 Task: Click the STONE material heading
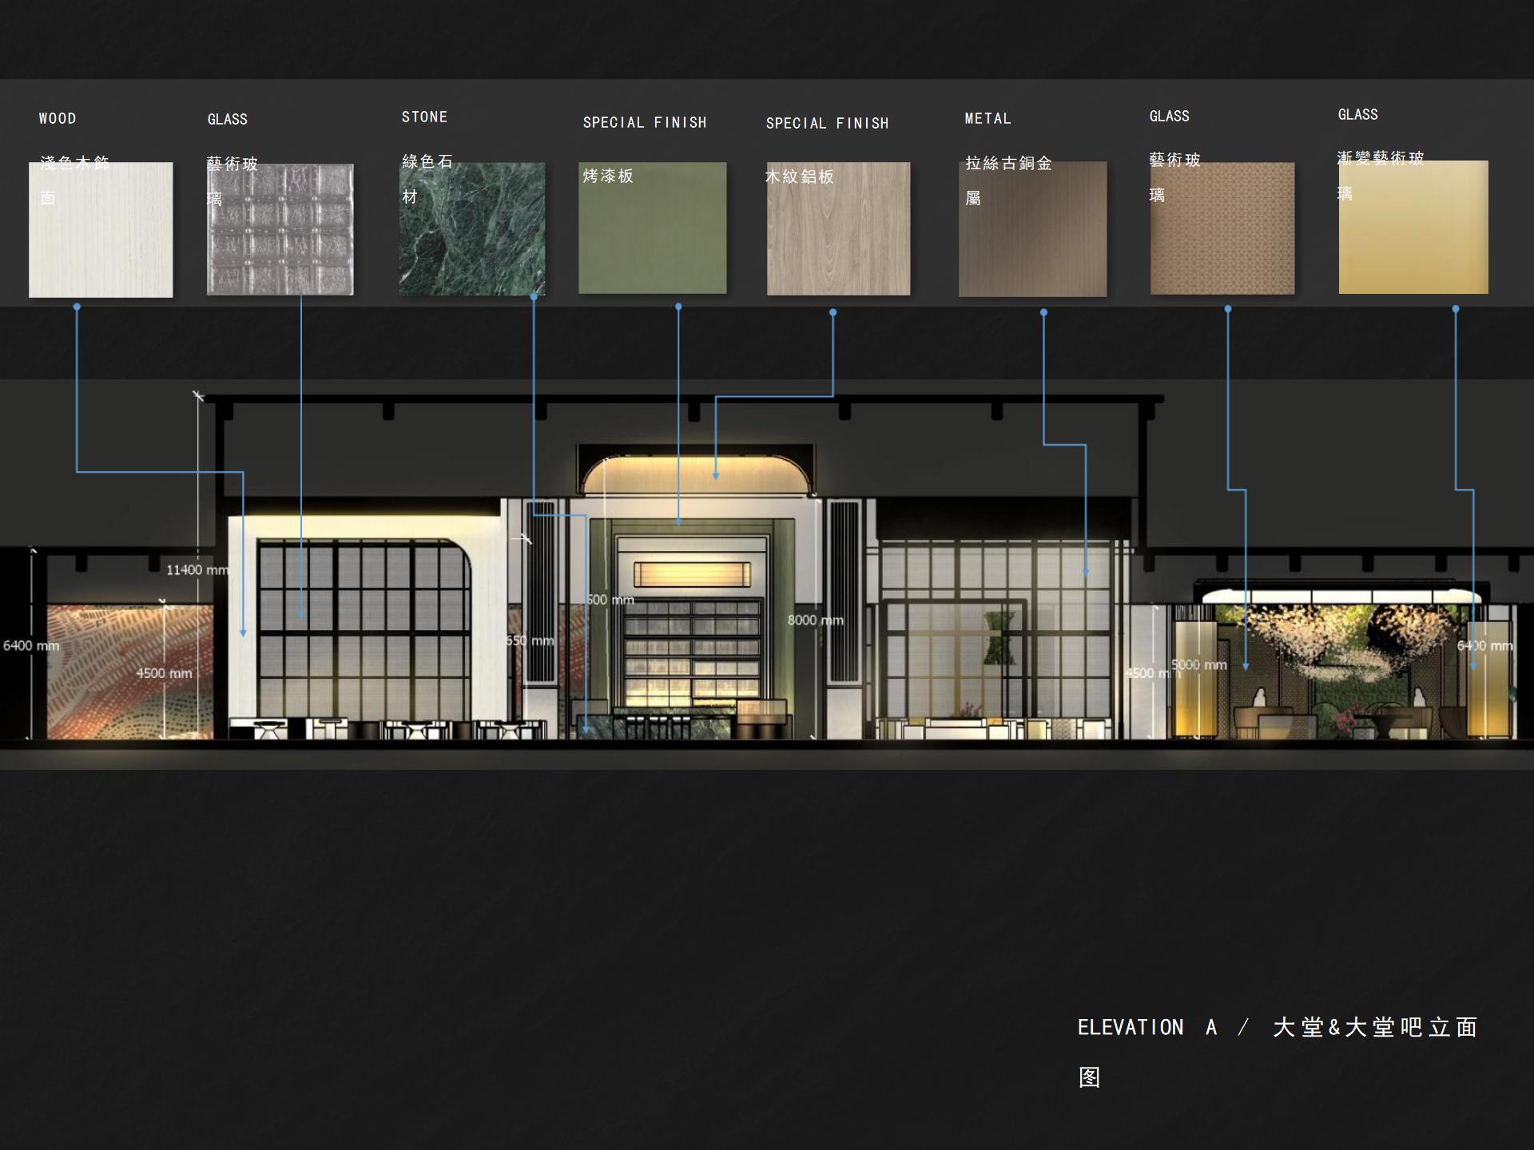[x=424, y=117]
